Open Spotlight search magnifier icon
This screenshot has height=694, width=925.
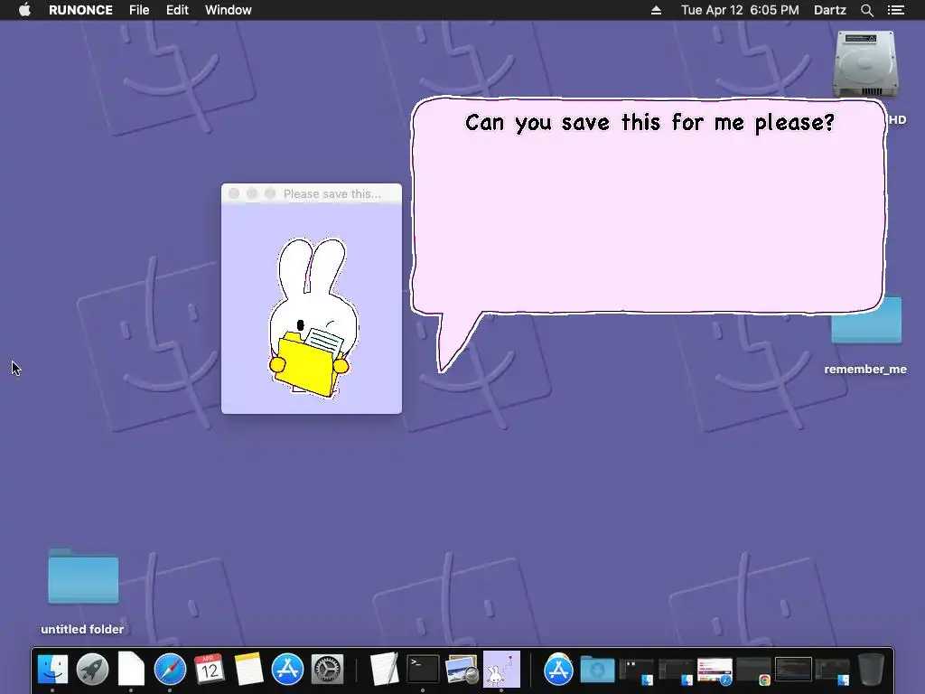pyautogui.click(x=867, y=10)
